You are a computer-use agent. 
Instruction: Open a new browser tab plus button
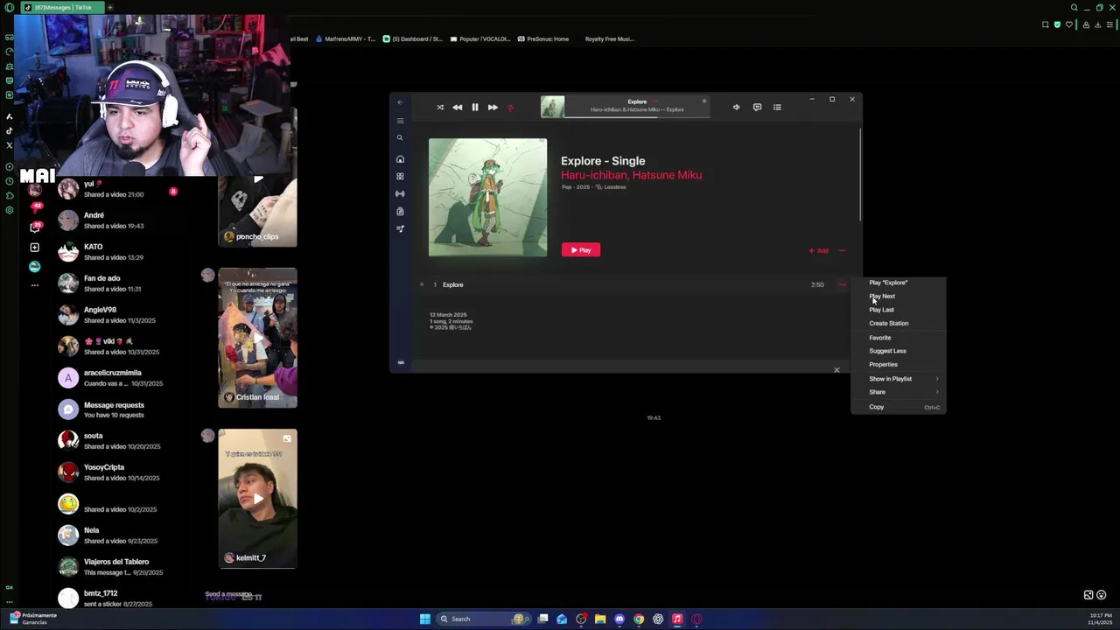[110, 7]
